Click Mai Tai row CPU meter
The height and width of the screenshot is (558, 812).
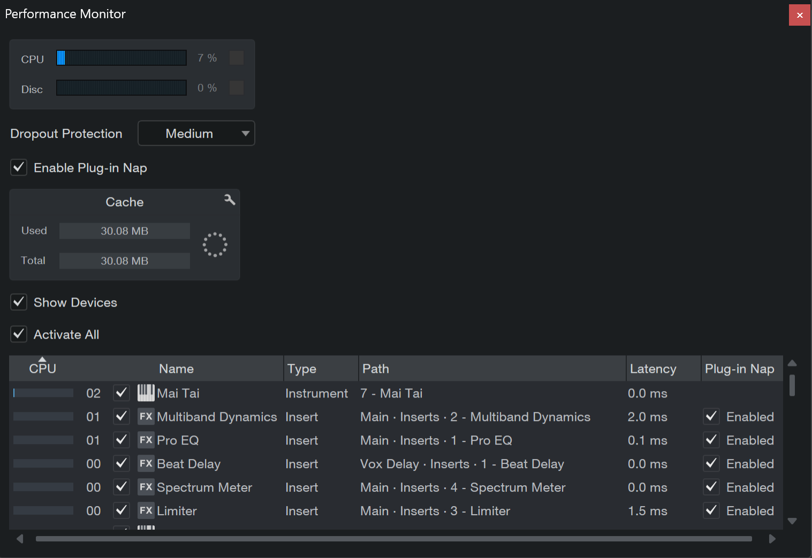(x=43, y=393)
